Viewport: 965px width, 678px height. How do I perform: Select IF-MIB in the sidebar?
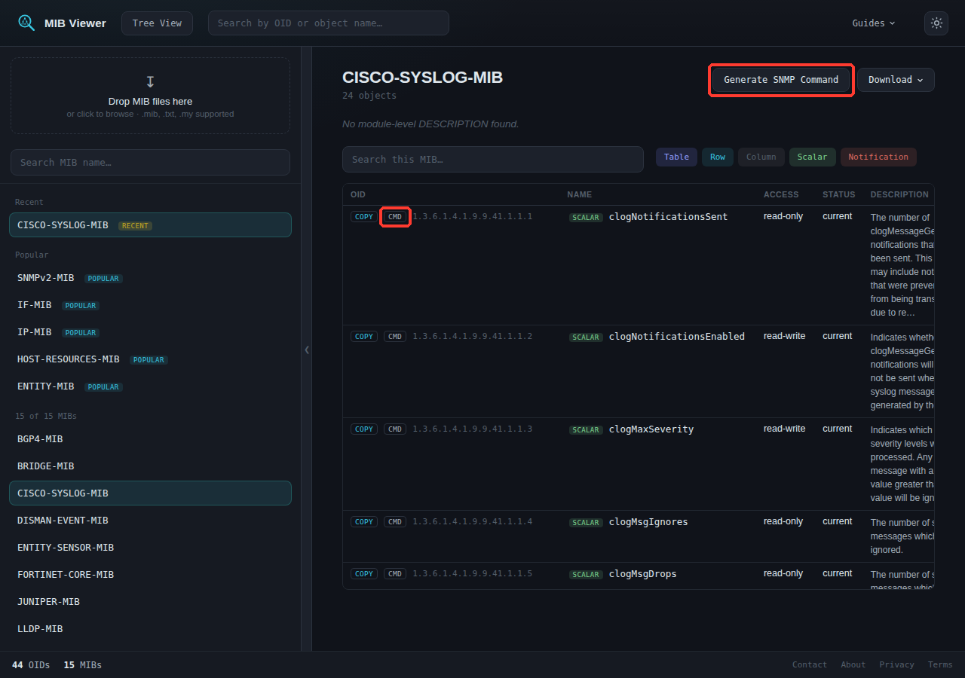tap(150, 305)
